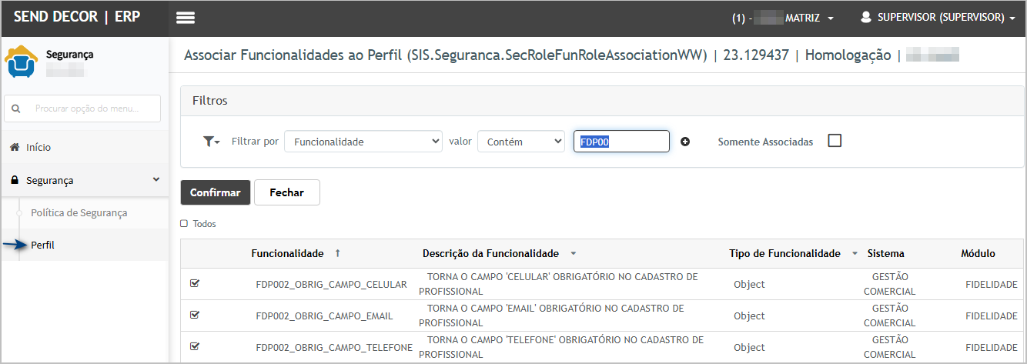Image resolution: width=1027 pixels, height=364 pixels.
Task: Click the hamburger menu icon
Action: click(x=185, y=18)
